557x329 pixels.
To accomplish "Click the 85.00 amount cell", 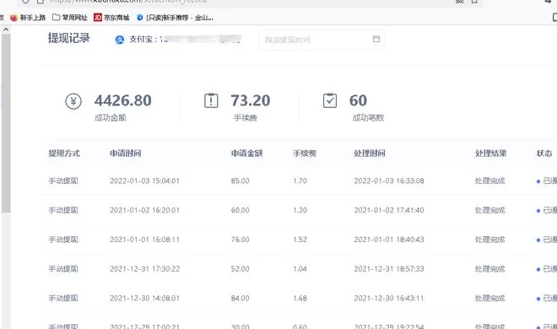I will pos(241,181).
